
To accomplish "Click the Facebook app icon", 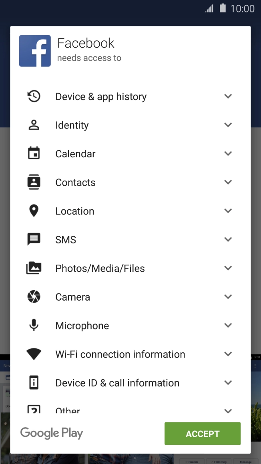I will pyautogui.click(x=34, y=50).
